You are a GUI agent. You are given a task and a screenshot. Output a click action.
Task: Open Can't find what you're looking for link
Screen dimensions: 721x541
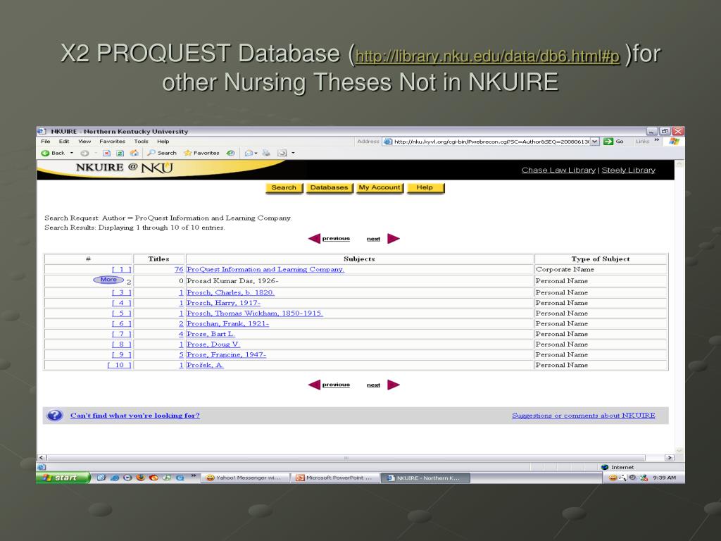click(134, 416)
